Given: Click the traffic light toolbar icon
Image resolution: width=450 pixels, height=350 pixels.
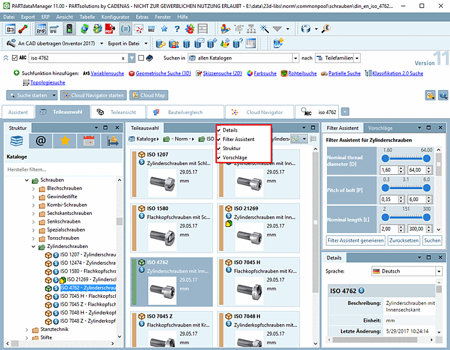Looking at the screenshot, I should click(69, 28).
